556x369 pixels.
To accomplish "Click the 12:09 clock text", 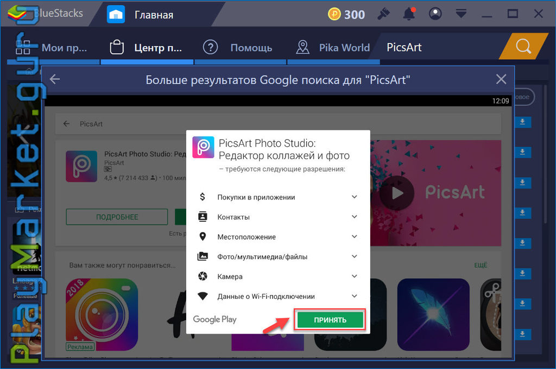I will coord(500,101).
